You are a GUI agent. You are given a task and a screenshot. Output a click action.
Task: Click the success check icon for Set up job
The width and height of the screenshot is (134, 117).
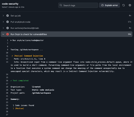point(8,16)
